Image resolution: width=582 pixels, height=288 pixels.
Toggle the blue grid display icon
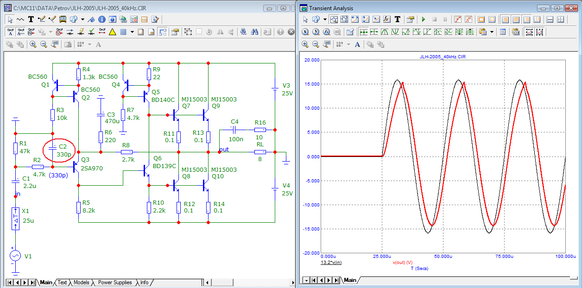point(123,32)
